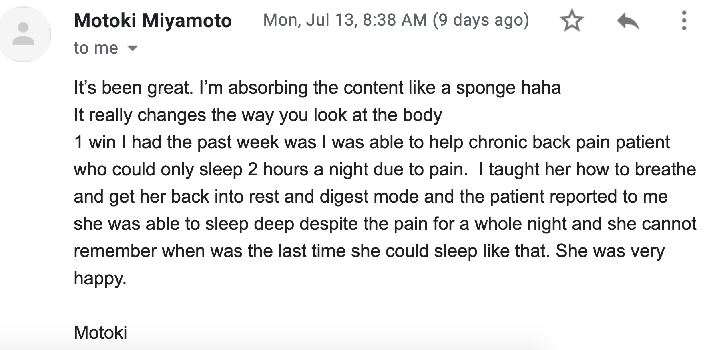This screenshot has width=719, height=350.
Task: Click the sender's gray avatar picture
Action: click(24, 34)
